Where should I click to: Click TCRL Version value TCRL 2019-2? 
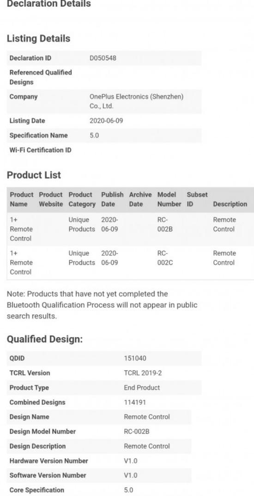click(143, 373)
